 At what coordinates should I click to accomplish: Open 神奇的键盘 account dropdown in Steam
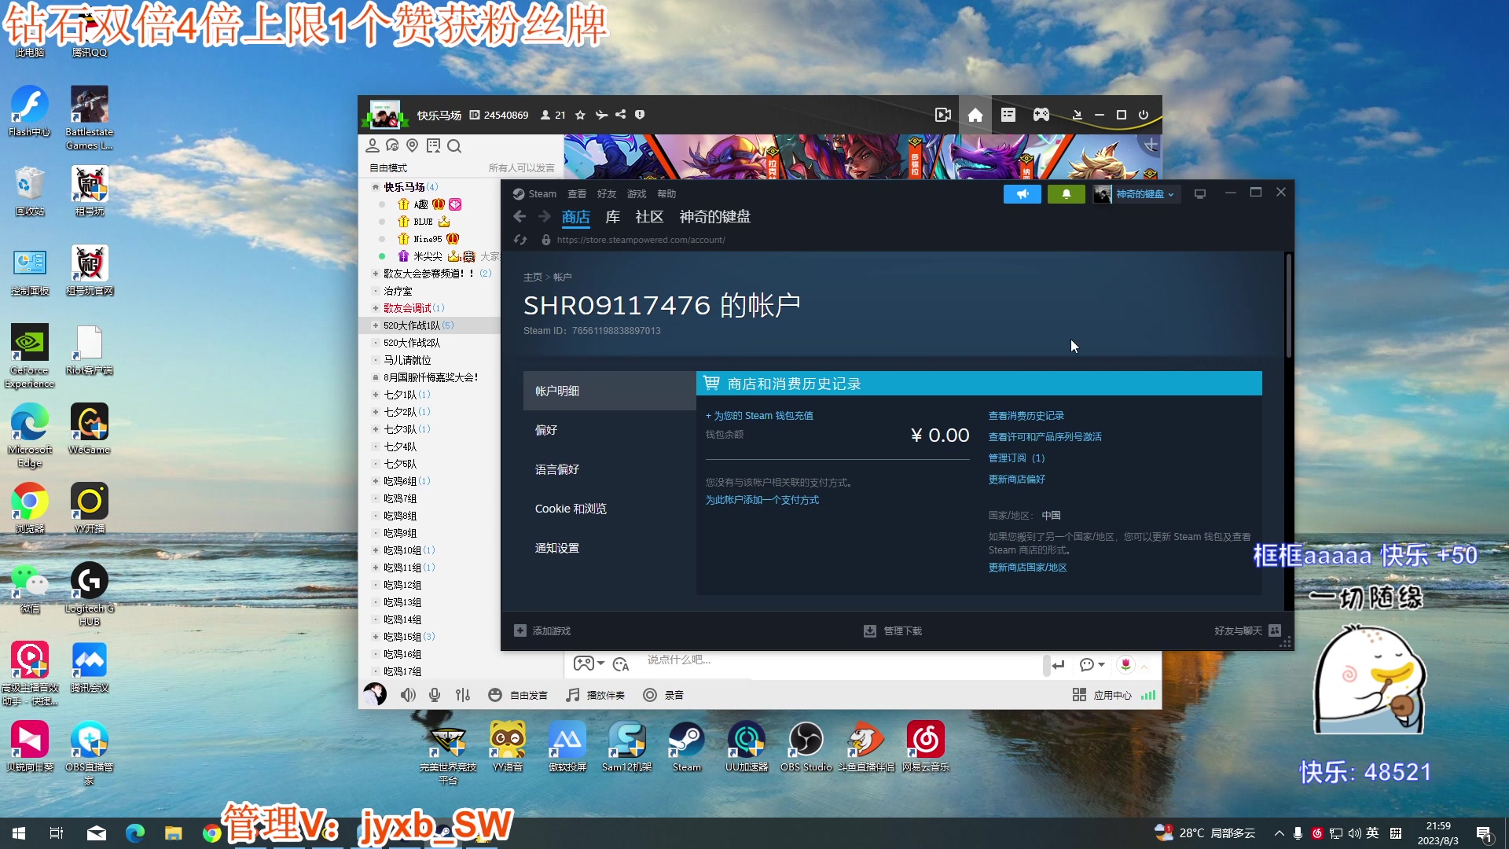[1136, 194]
